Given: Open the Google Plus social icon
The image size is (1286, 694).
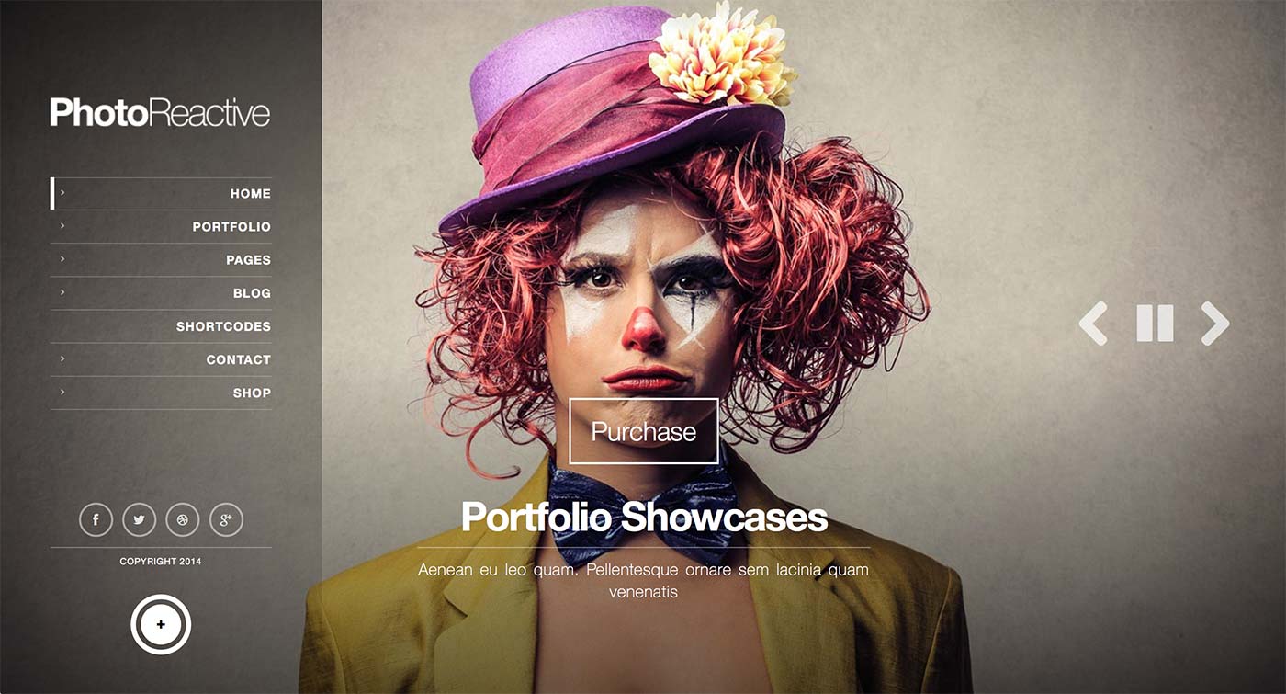Looking at the screenshot, I should click(x=226, y=519).
